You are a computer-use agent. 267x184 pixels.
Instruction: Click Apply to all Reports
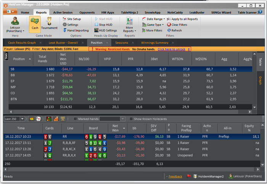pos(182,19)
